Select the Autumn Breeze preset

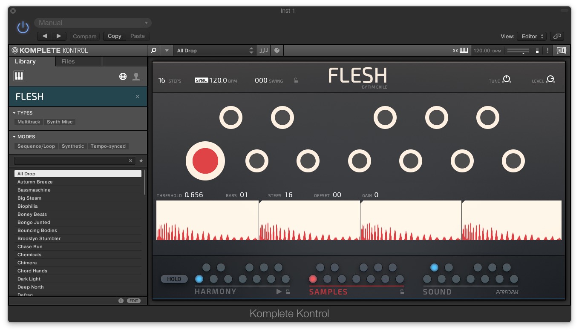pos(78,182)
